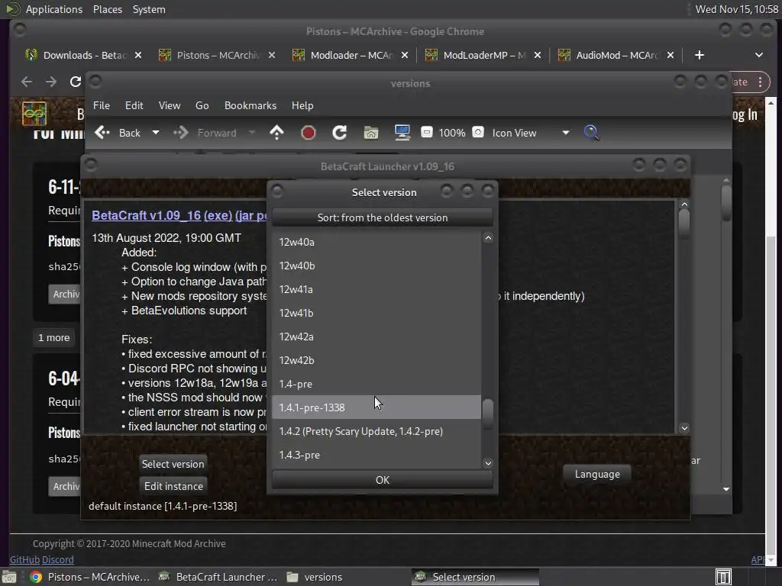Select version 12w42a in the list

pyautogui.click(x=376, y=336)
